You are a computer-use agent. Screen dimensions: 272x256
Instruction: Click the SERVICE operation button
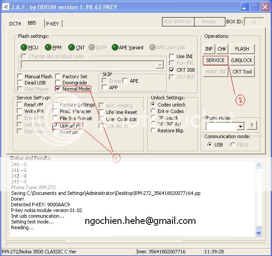pyautogui.click(x=215, y=60)
